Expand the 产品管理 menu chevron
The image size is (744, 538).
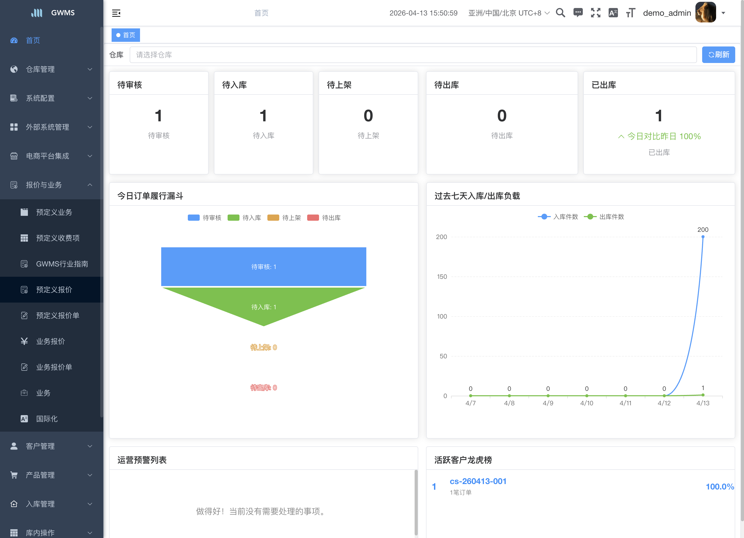(x=90, y=475)
